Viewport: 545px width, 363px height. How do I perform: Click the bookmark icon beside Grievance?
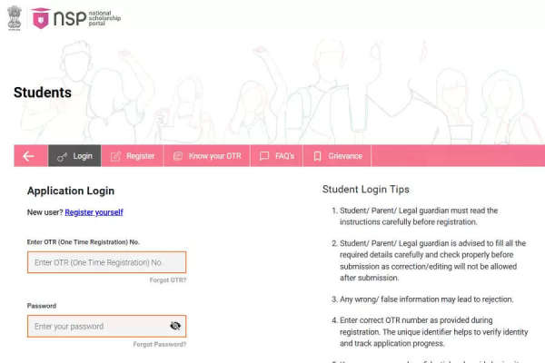(x=317, y=156)
